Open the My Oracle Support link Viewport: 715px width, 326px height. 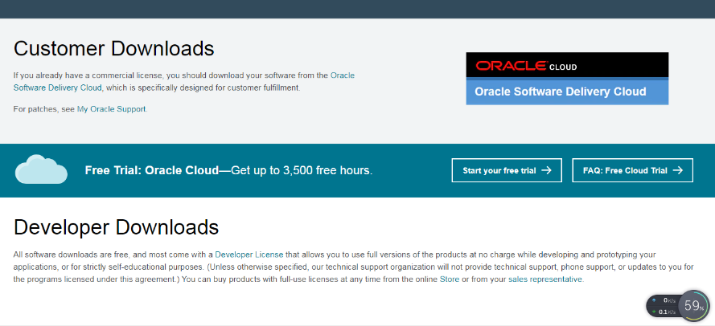pyautogui.click(x=112, y=108)
